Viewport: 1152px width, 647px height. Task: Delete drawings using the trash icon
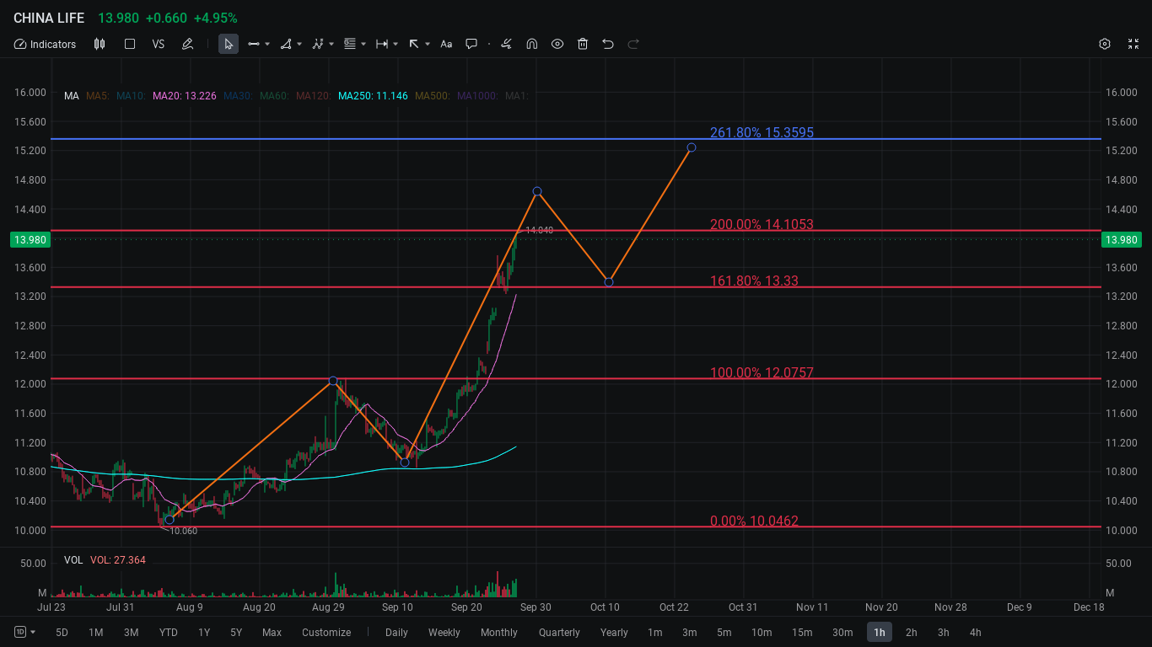583,44
